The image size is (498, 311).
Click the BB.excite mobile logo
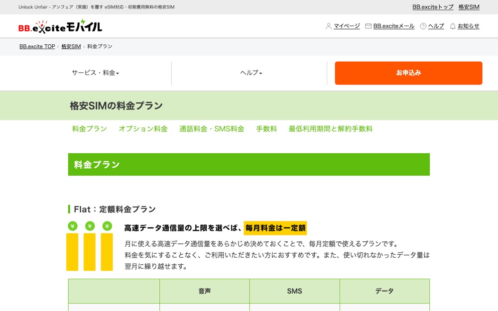[60, 27]
